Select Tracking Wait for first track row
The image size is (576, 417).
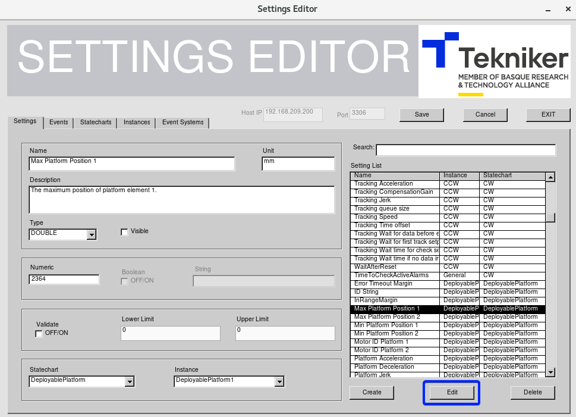click(448, 242)
